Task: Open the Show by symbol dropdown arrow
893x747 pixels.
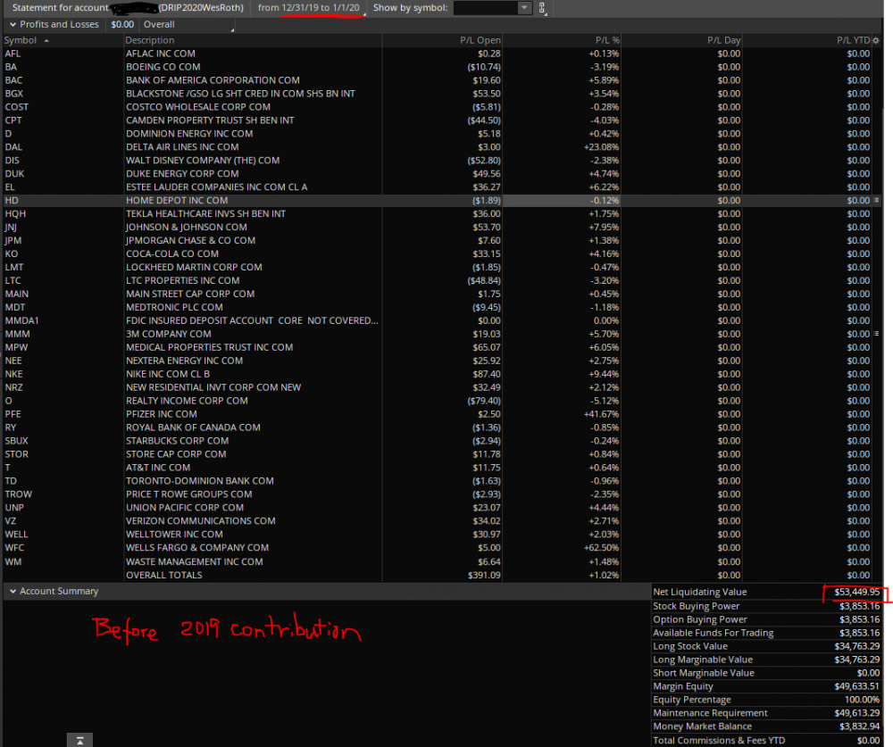Action: (524, 8)
